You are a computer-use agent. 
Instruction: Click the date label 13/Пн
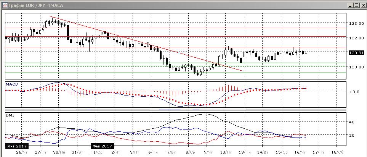(245, 152)
